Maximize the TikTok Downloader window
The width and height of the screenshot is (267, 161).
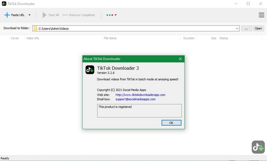pos(248,4)
